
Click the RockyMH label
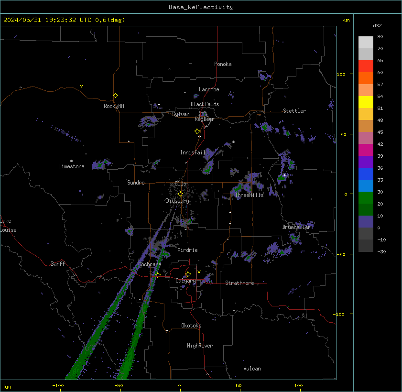click(114, 106)
